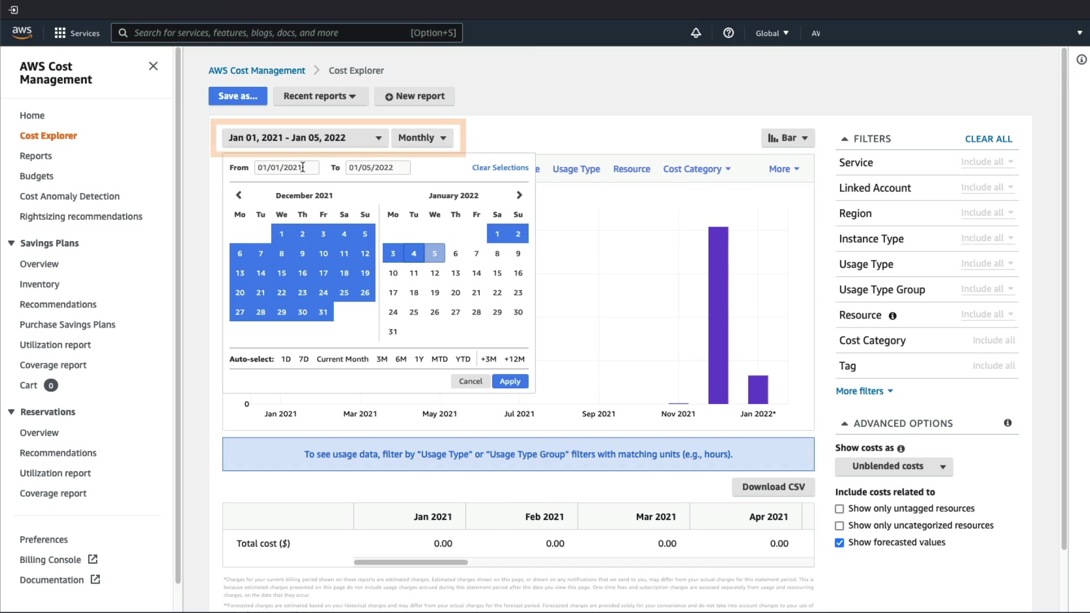Open the Unblended costs dropdown
This screenshot has height=613, width=1090.
coord(894,467)
